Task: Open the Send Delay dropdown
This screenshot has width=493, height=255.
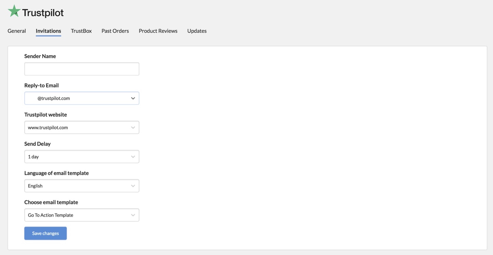Action: [82, 157]
